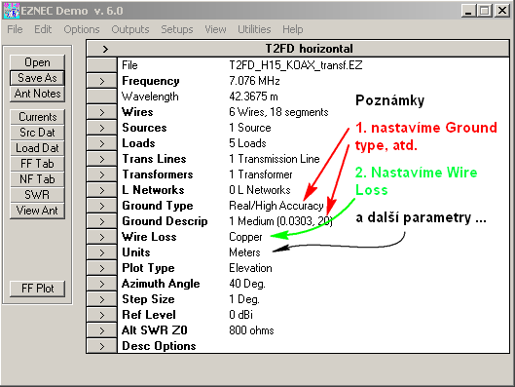Image resolution: width=515 pixels, height=387 pixels.
Task: Click the '0 L Networks' value
Action: [260, 190]
